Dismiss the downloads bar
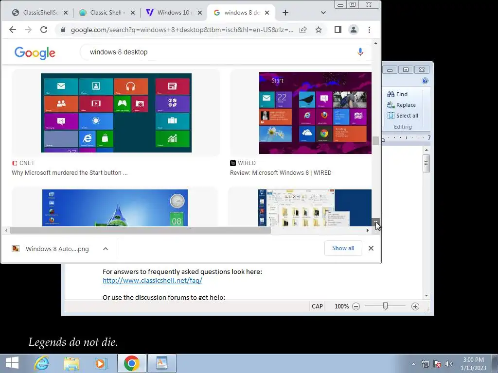This screenshot has width=498, height=373. coord(371,248)
